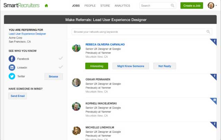Go to the ANALYTICS tab

click(122, 6)
